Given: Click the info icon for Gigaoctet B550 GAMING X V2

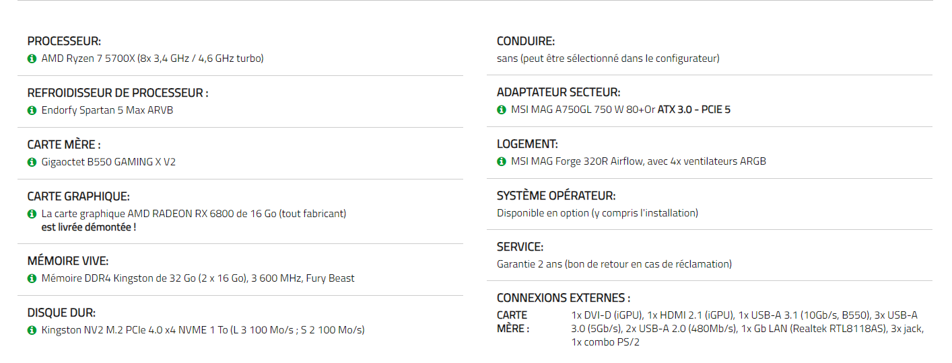Looking at the screenshot, I should click(32, 162).
